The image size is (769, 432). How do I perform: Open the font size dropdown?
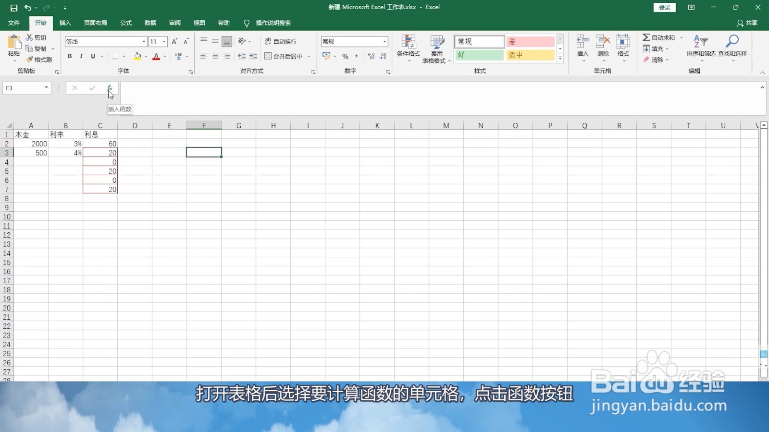(164, 42)
